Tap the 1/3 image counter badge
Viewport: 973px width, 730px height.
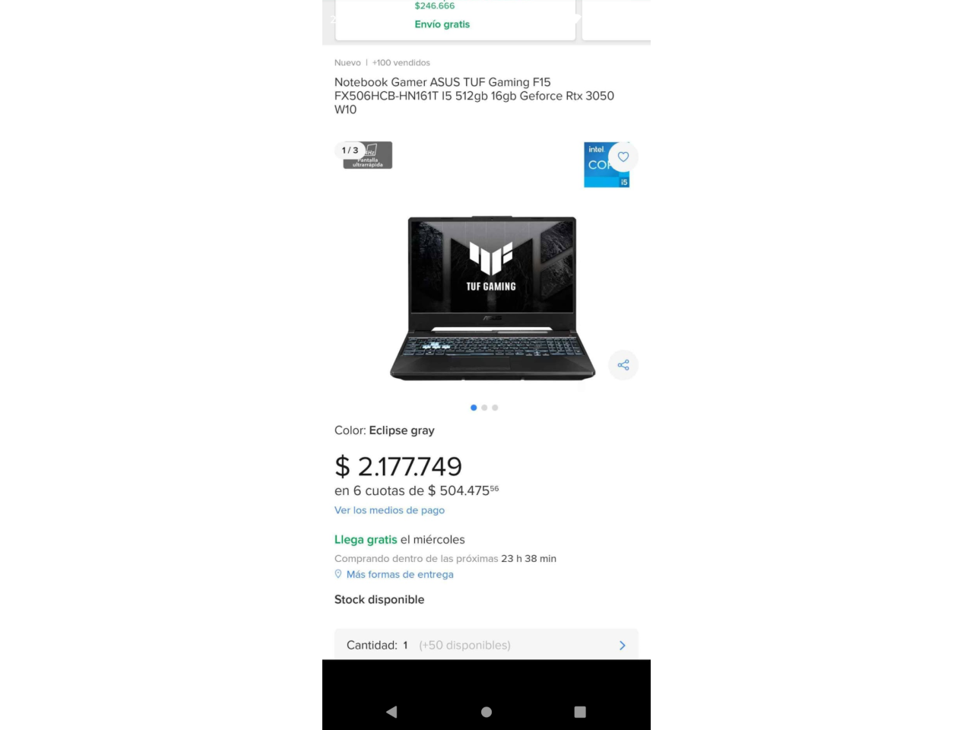[x=350, y=151]
